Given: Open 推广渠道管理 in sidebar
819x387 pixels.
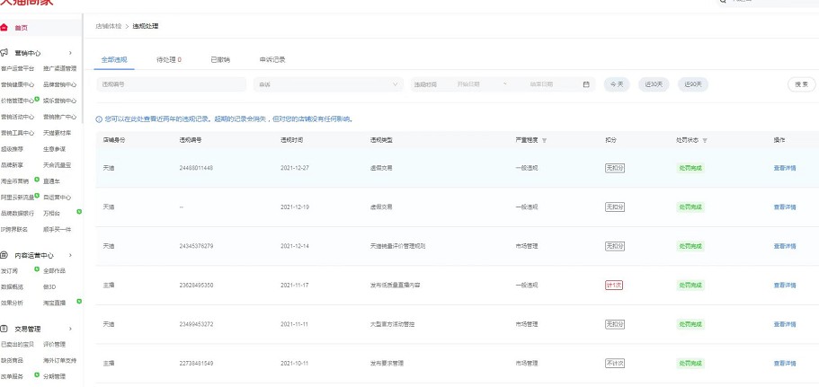Looking at the screenshot, I should point(59,68).
